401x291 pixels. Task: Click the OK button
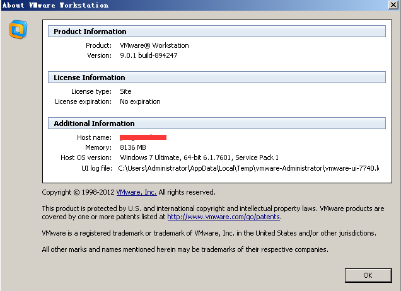[x=368, y=275]
